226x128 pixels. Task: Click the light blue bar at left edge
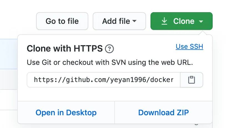click(x=9, y=54)
